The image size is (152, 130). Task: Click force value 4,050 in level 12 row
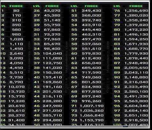16,63
